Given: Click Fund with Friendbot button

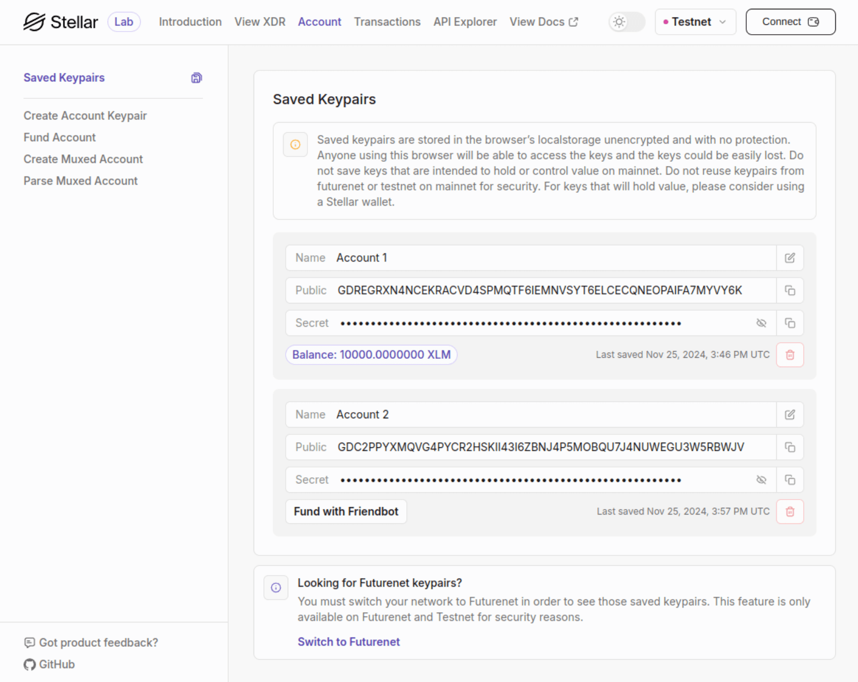Looking at the screenshot, I should pos(346,511).
